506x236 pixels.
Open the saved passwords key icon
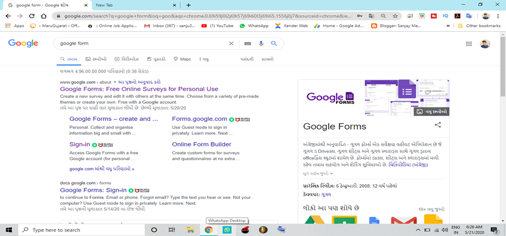point(360,16)
